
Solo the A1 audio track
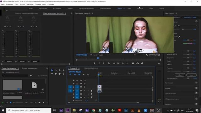click(88, 91)
